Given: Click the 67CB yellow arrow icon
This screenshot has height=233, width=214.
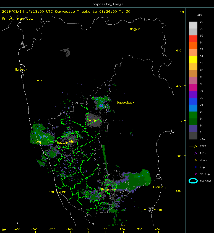Looking at the screenshot, I should click(x=193, y=146).
